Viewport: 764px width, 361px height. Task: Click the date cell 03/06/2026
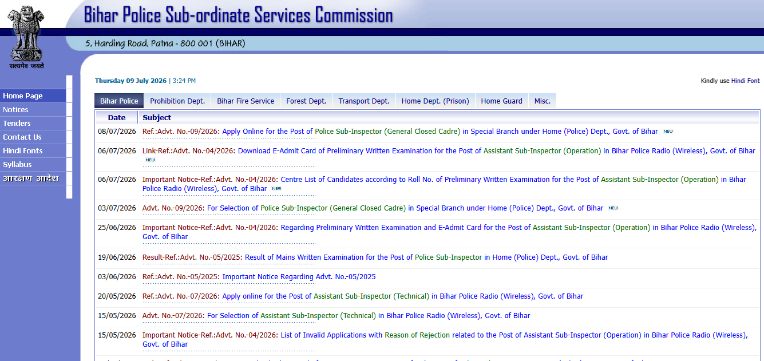click(117, 277)
